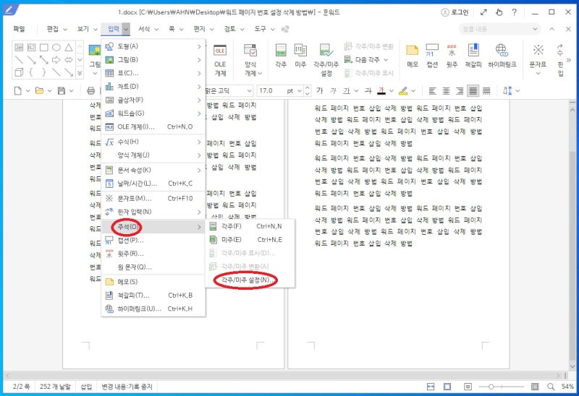Toggle italic 가 formatting

tap(334, 91)
